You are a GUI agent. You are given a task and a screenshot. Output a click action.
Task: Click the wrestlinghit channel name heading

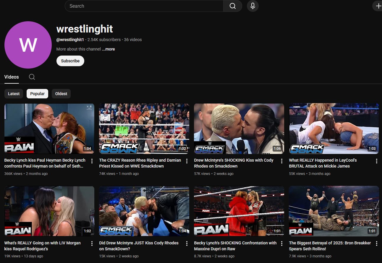tap(85, 29)
